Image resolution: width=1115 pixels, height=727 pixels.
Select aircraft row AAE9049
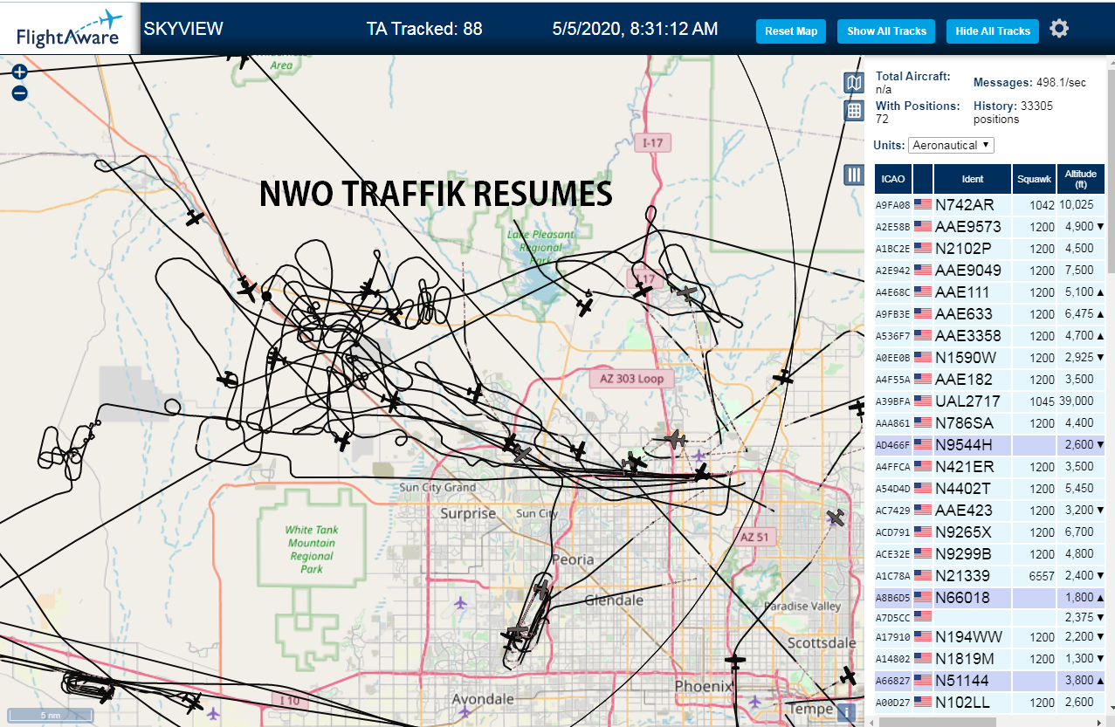(x=989, y=271)
